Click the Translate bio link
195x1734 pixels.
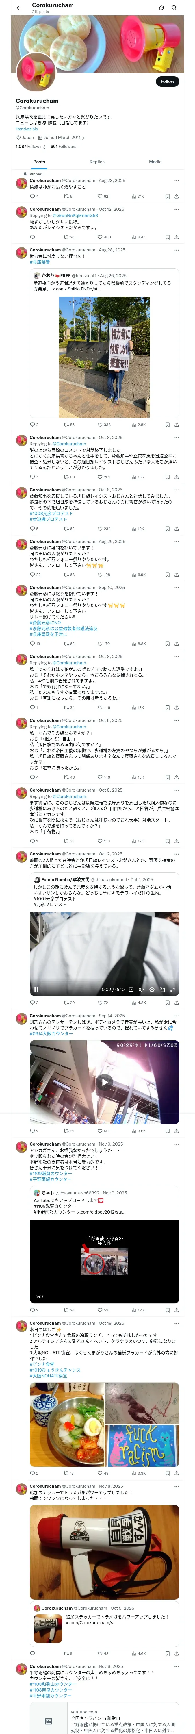point(27,129)
